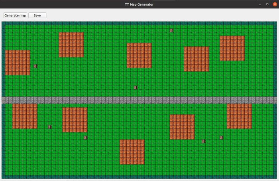The image size is (279, 181).
Task: Click the gray road strip across the map
Action: (139, 100)
